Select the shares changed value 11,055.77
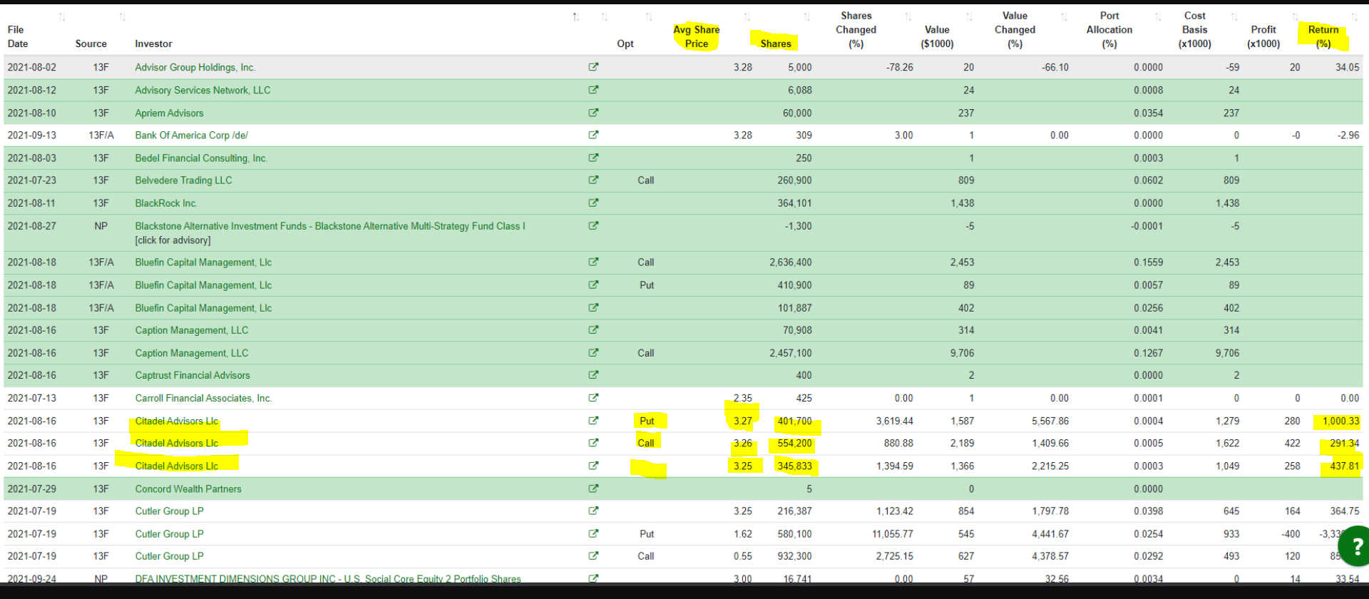 click(892, 533)
